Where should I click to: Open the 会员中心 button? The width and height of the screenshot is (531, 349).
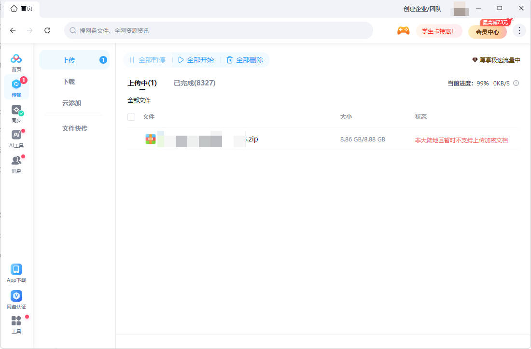point(487,32)
